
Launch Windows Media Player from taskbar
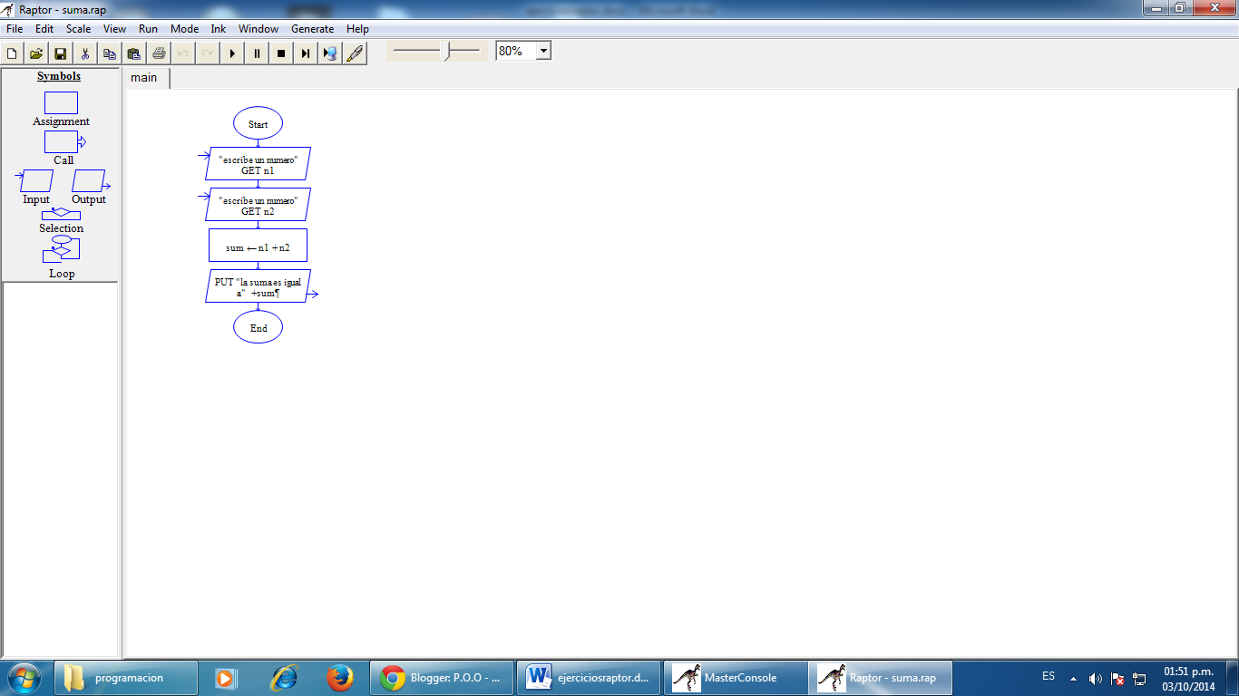(x=225, y=678)
